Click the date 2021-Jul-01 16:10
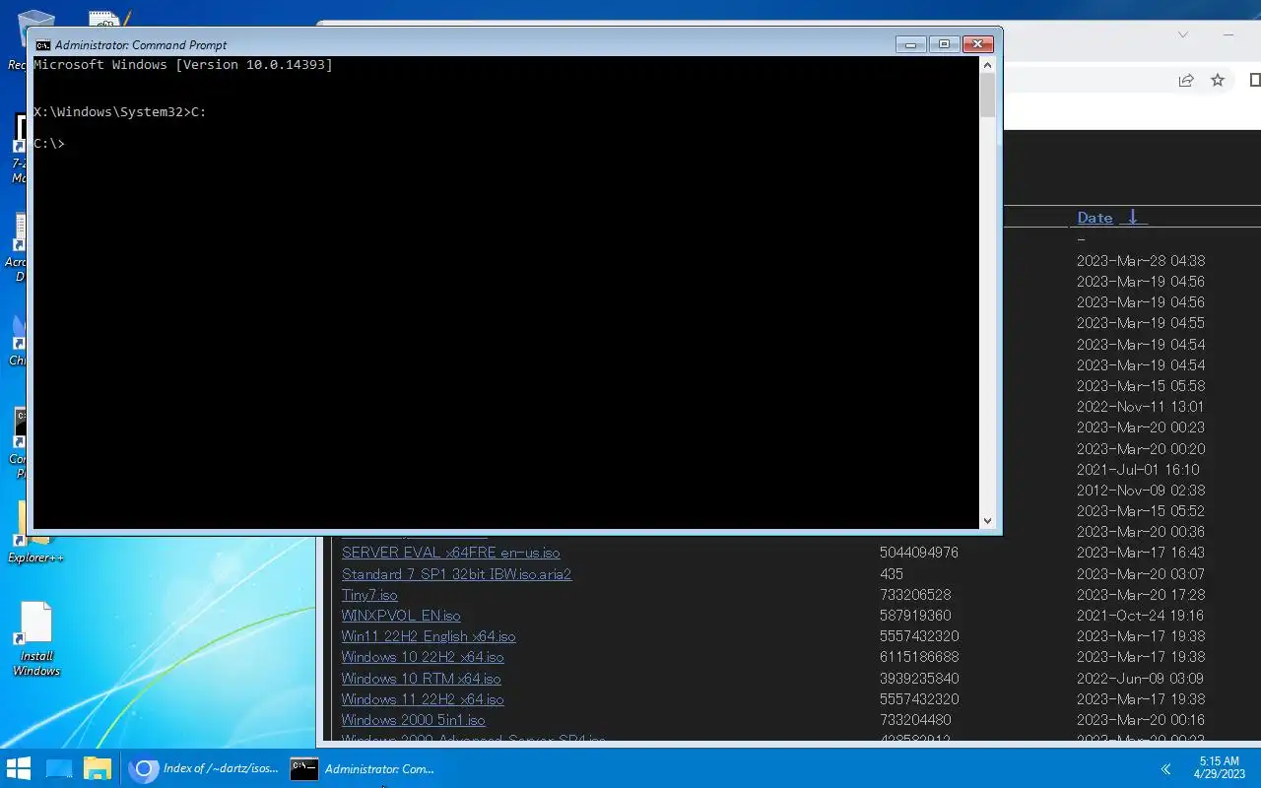The width and height of the screenshot is (1261, 788). 1138,470
